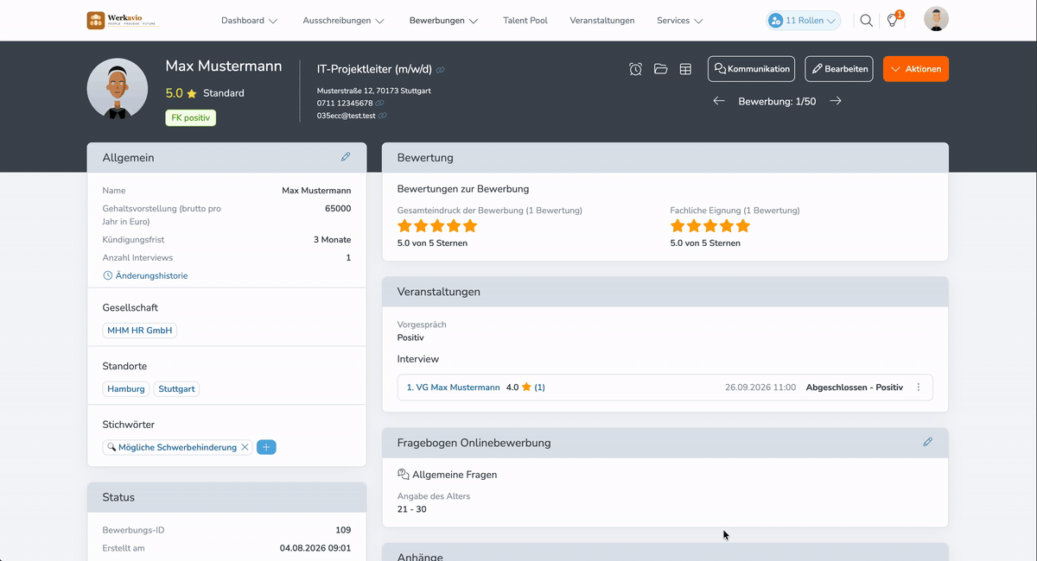
Task: Open notifications lightbulb icon with badge
Action: tap(894, 19)
